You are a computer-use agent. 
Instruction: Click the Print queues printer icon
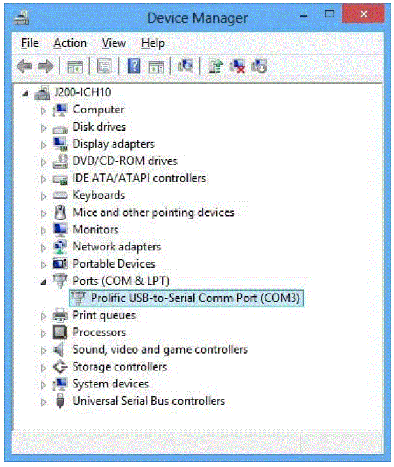(60, 315)
